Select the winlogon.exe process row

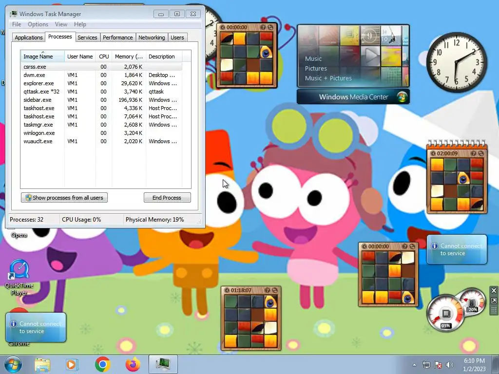(x=101, y=133)
